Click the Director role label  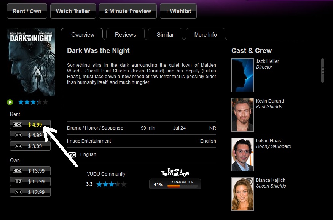point(264,67)
